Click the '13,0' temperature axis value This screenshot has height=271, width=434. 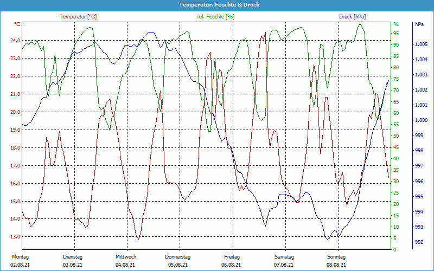[15, 237]
